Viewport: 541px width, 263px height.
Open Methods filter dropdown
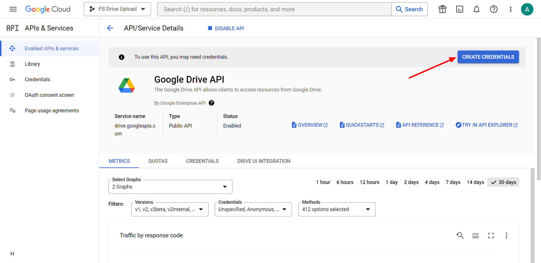click(x=337, y=209)
